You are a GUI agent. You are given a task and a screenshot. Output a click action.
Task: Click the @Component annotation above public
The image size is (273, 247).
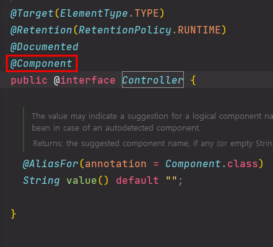pos(41,64)
